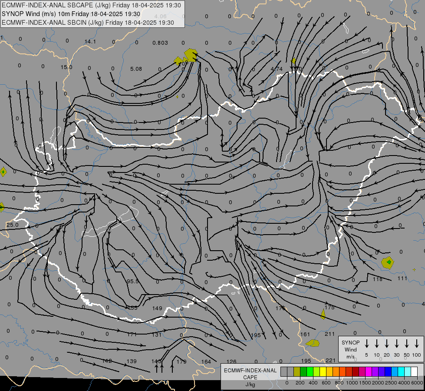Screen dimensions: 425x391
Task: Click the 200 tick label on CAPE scale
Action: click(x=300, y=383)
